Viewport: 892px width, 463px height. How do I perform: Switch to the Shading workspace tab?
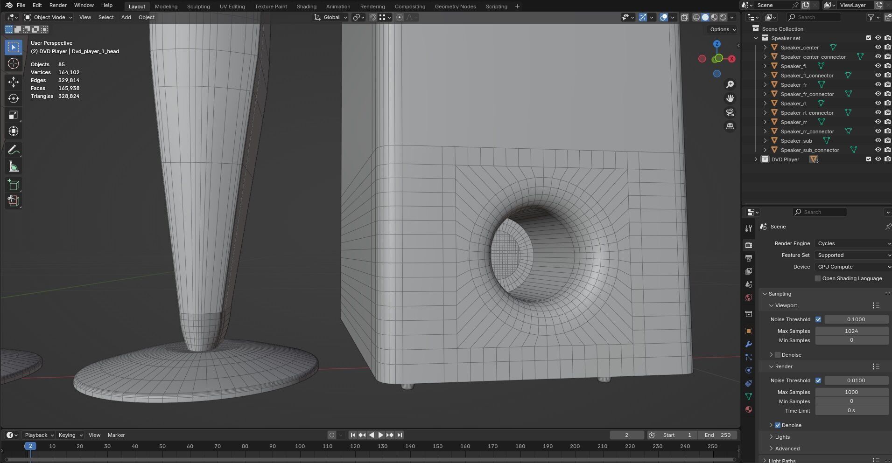(306, 7)
